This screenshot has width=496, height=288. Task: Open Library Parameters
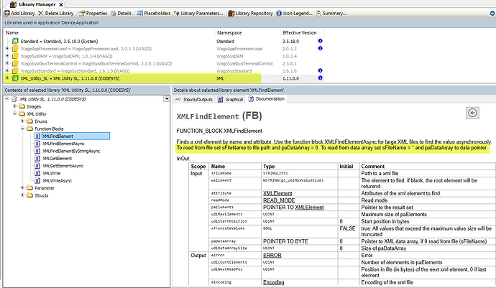click(x=198, y=13)
